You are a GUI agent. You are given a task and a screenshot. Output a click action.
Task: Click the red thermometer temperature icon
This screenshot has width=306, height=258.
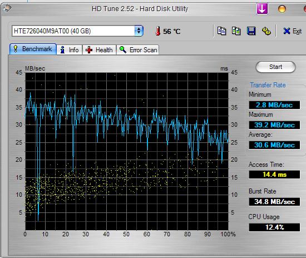pos(157,31)
